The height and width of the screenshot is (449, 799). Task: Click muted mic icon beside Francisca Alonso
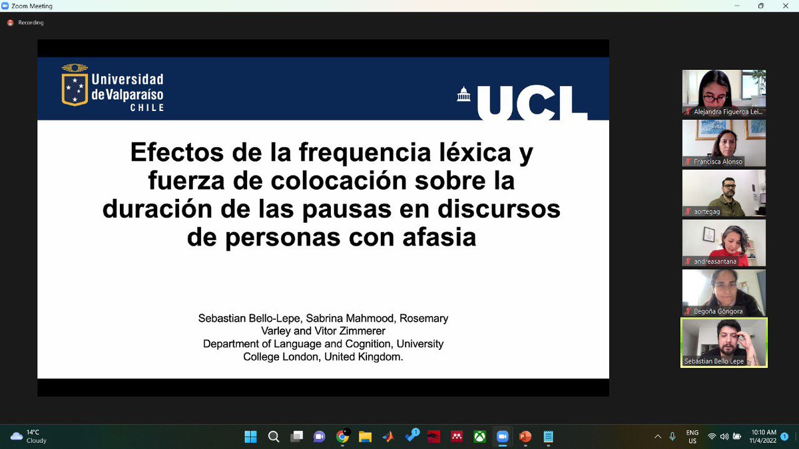click(x=688, y=162)
